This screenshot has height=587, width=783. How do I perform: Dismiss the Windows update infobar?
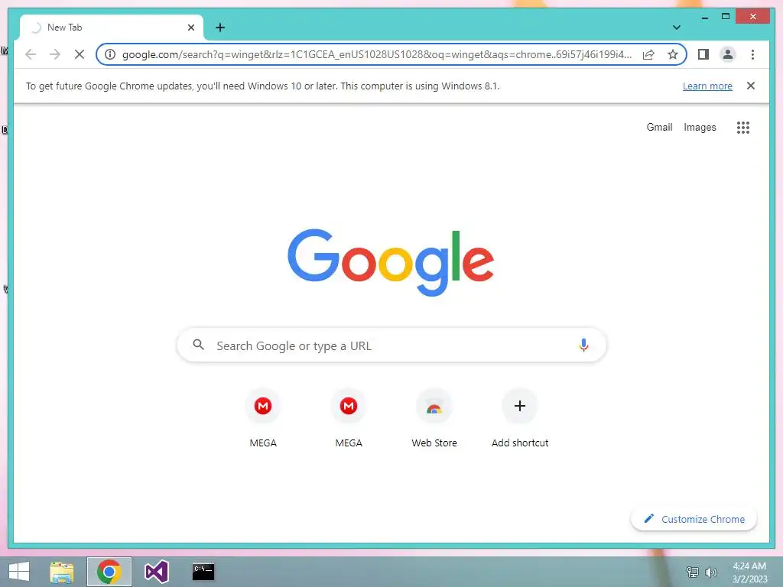point(751,86)
